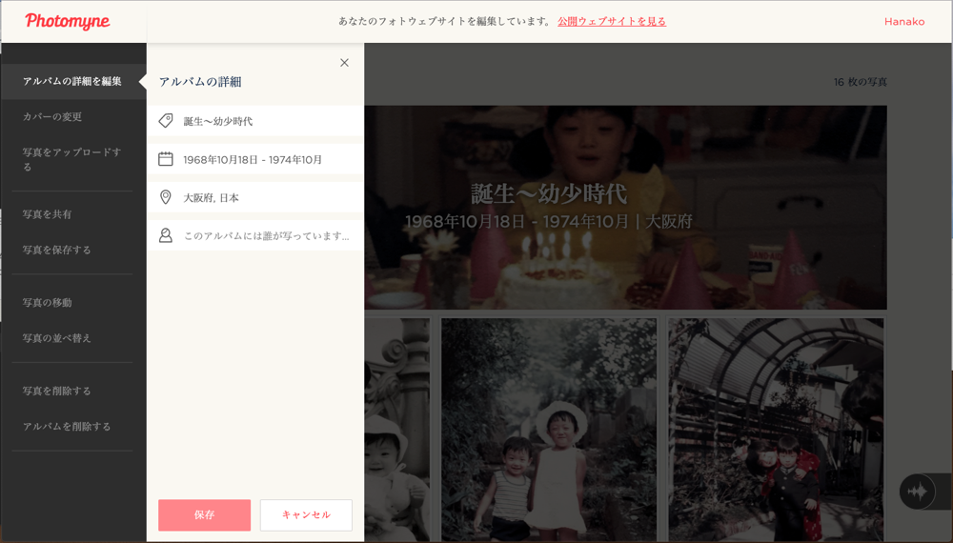Click the location pin icon

pyautogui.click(x=165, y=197)
